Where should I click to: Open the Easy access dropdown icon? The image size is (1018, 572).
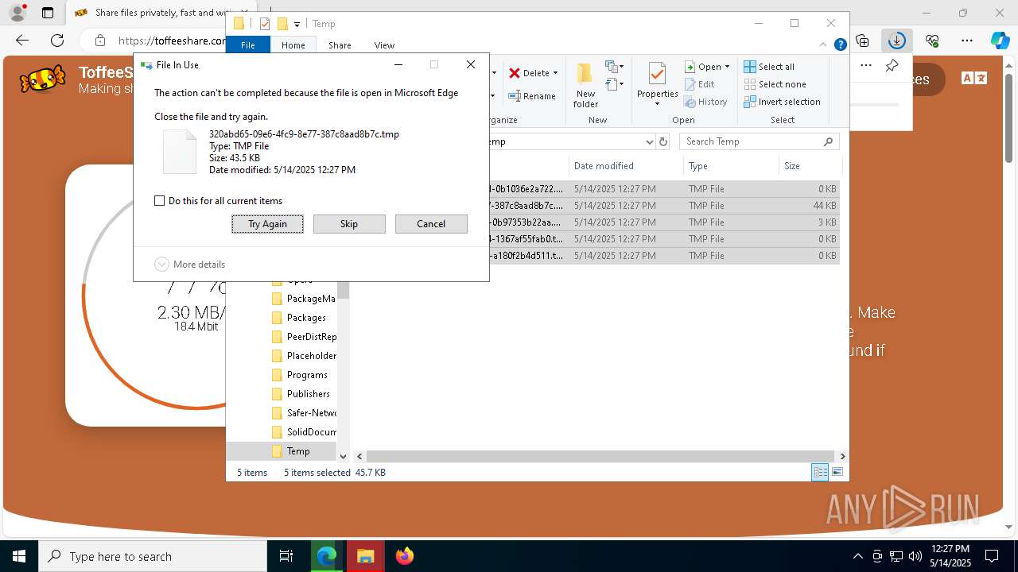614,83
